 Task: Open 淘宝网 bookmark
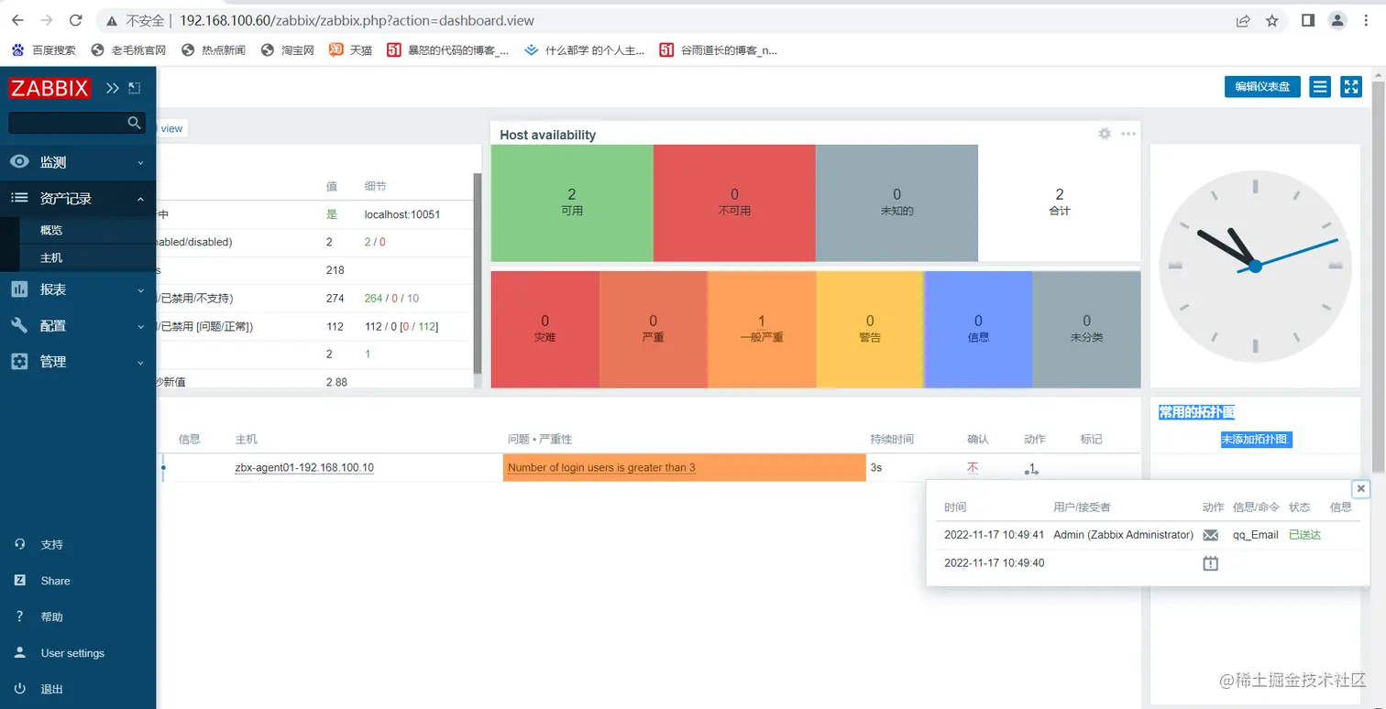coord(287,50)
